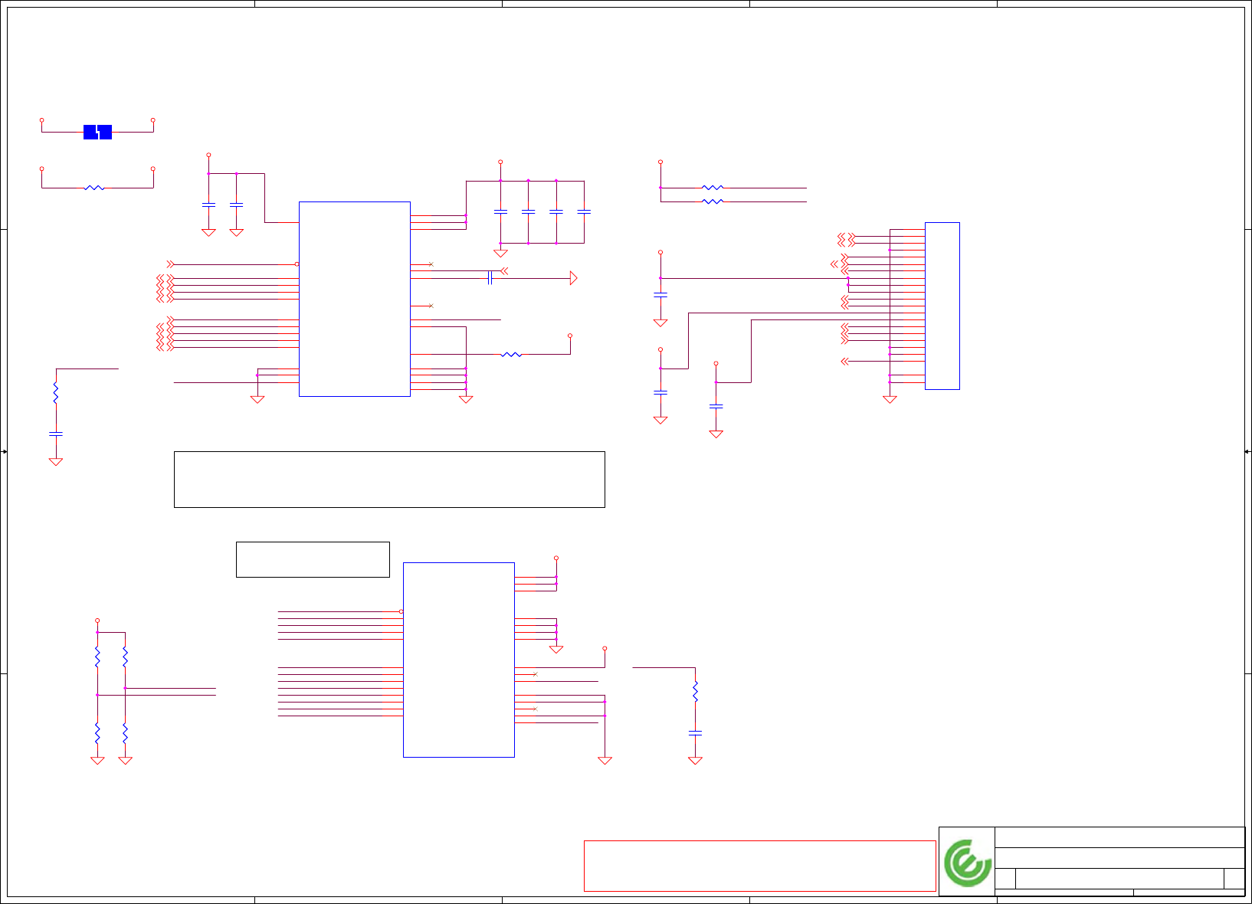Select the solid blue jumper component symbol
The width and height of the screenshot is (1252, 904).
[97, 132]
